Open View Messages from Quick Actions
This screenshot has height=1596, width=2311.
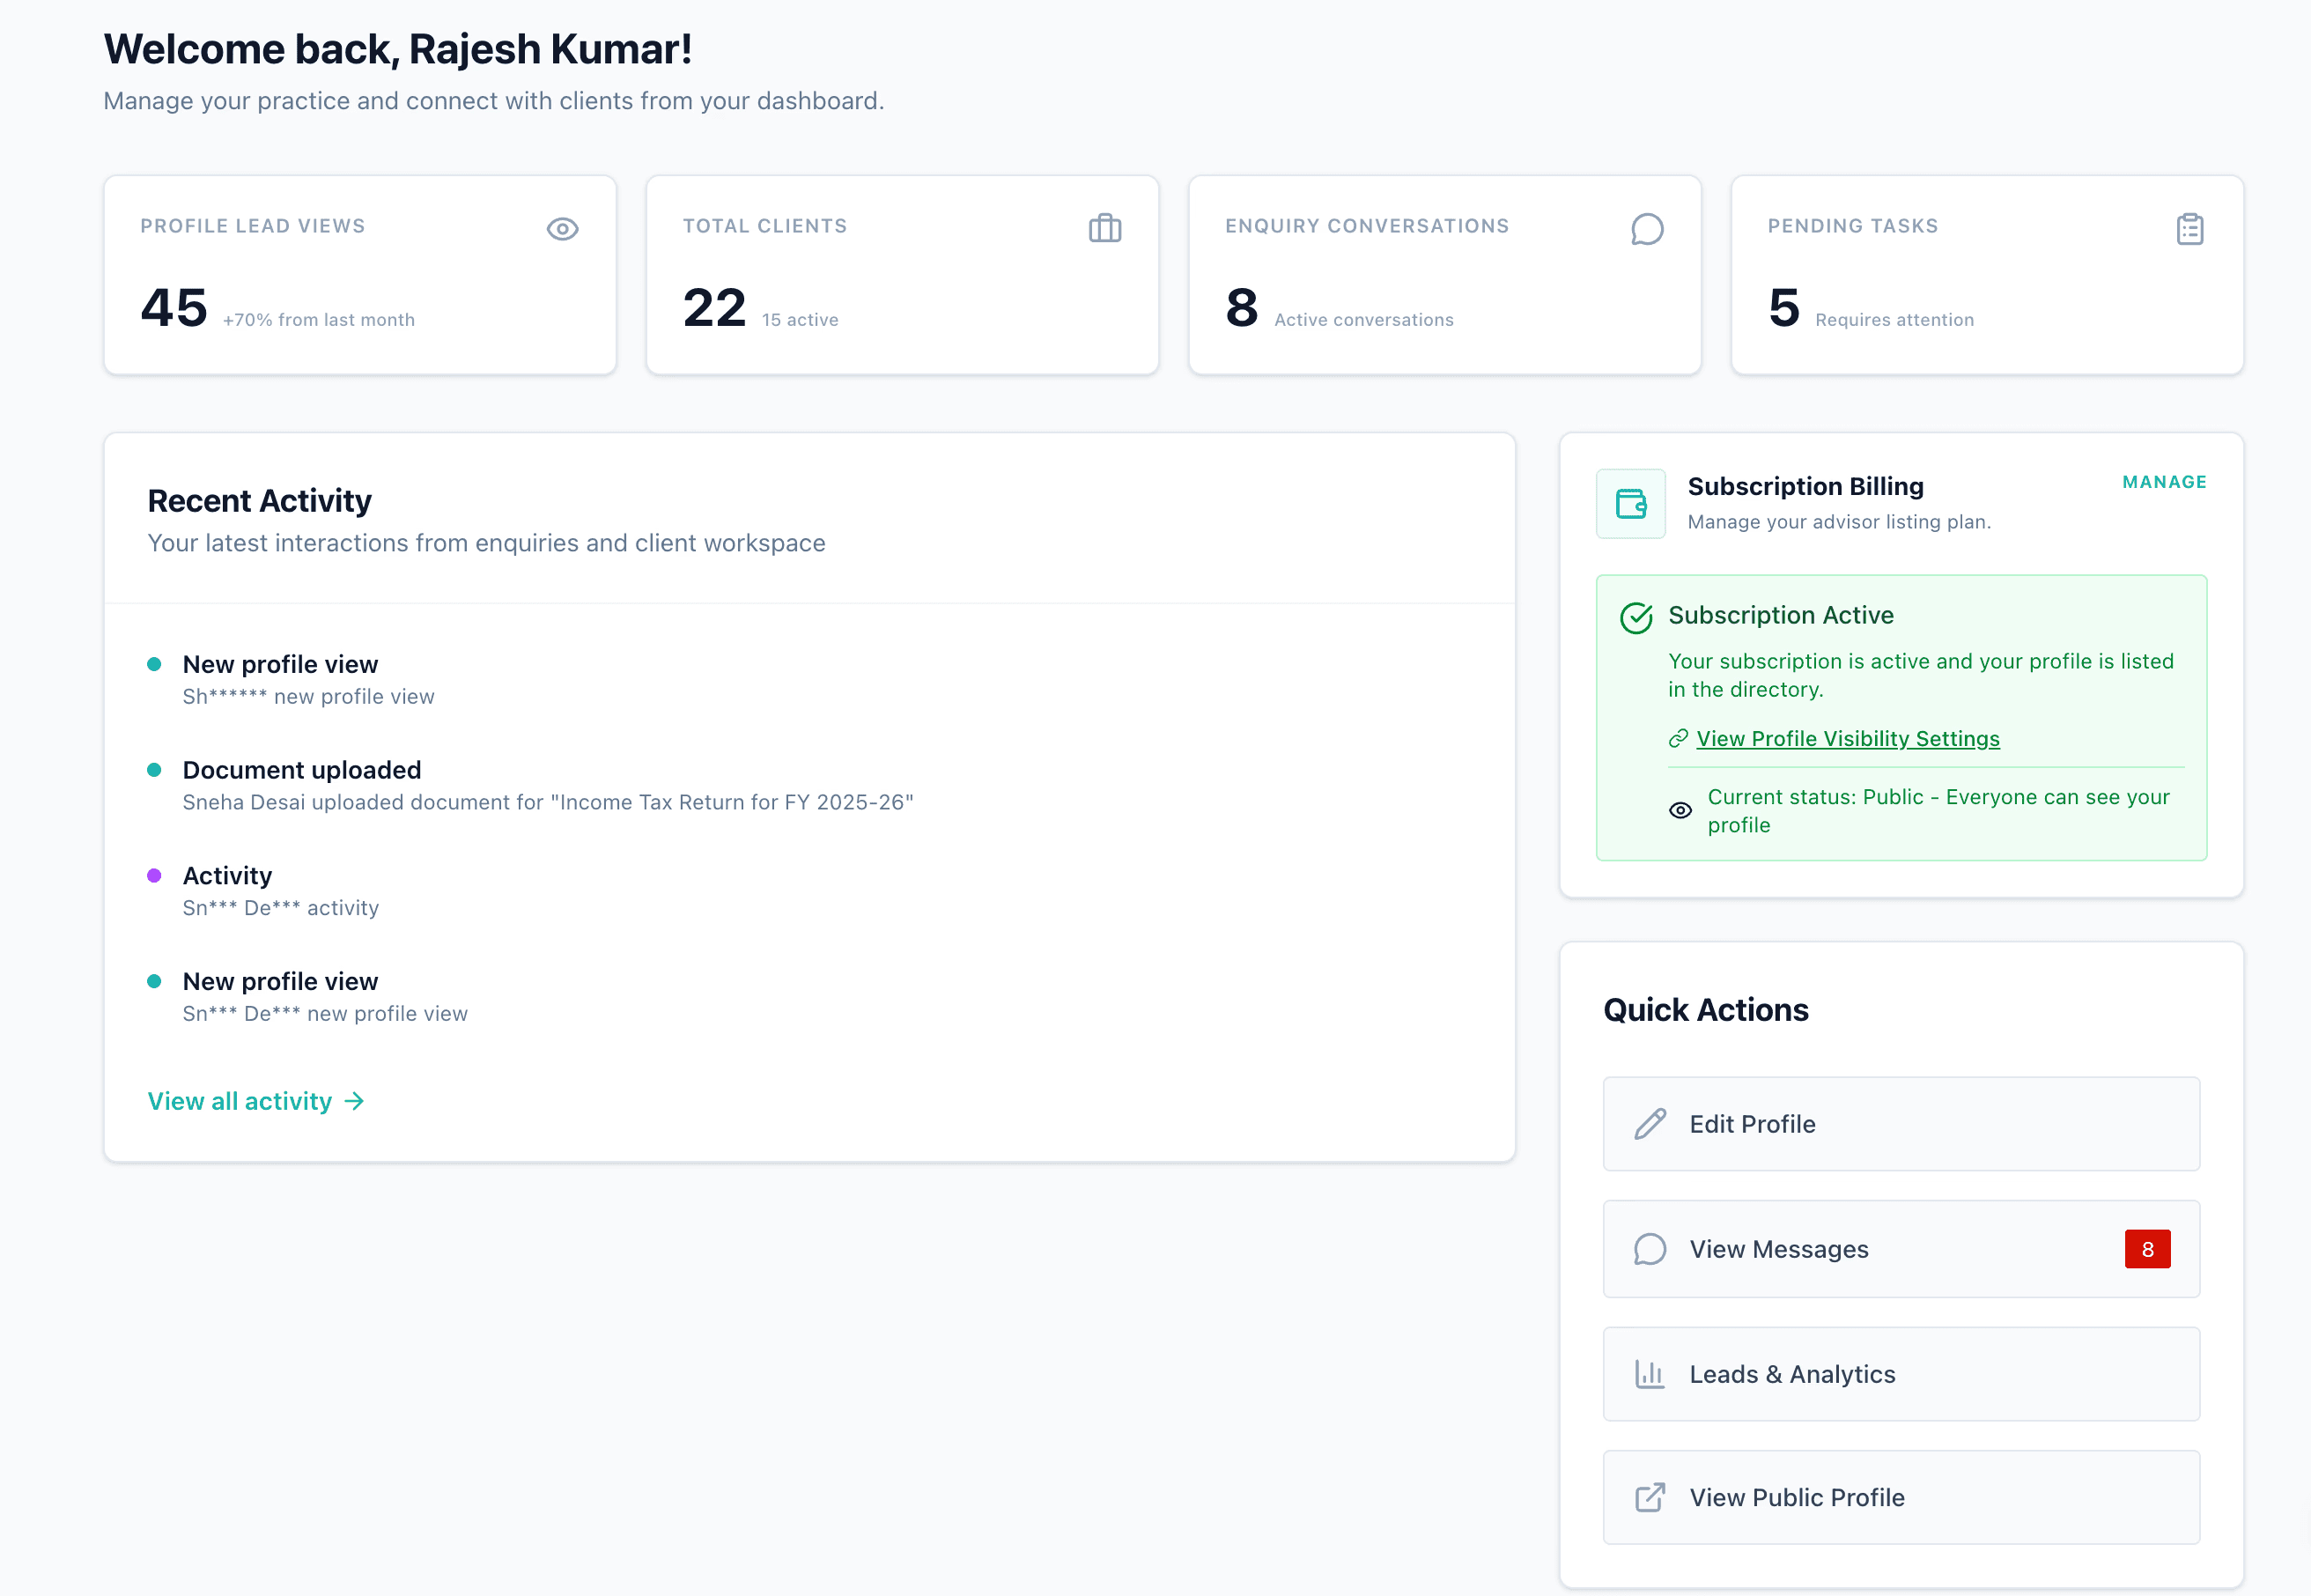pos(1900,1249)
